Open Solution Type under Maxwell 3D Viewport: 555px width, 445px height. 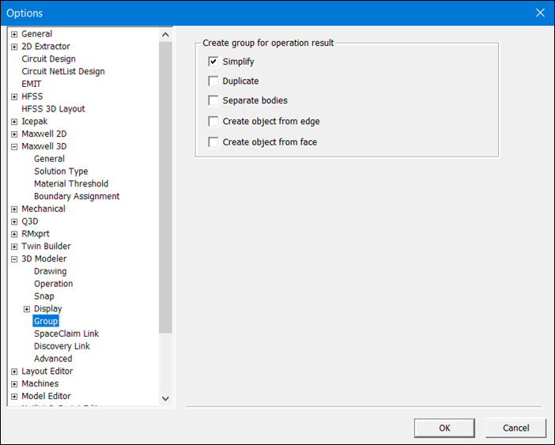coord(61,172)
